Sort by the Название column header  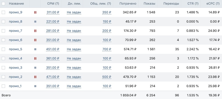(x=17, y=4)
